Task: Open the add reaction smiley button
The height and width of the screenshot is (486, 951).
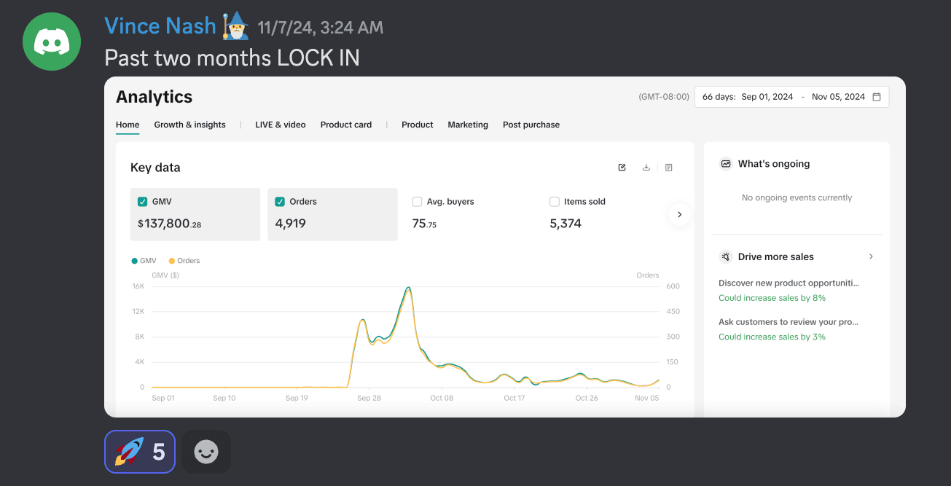Action: point(206,452)
